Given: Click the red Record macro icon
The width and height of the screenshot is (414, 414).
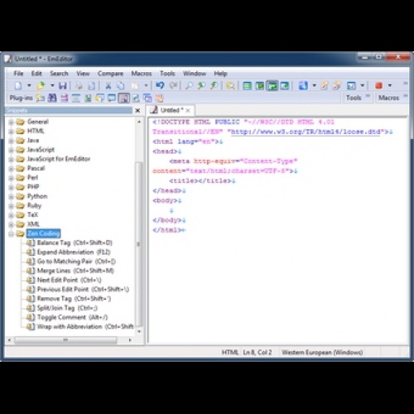Looking at the screenshot, I should pos(378,85).
